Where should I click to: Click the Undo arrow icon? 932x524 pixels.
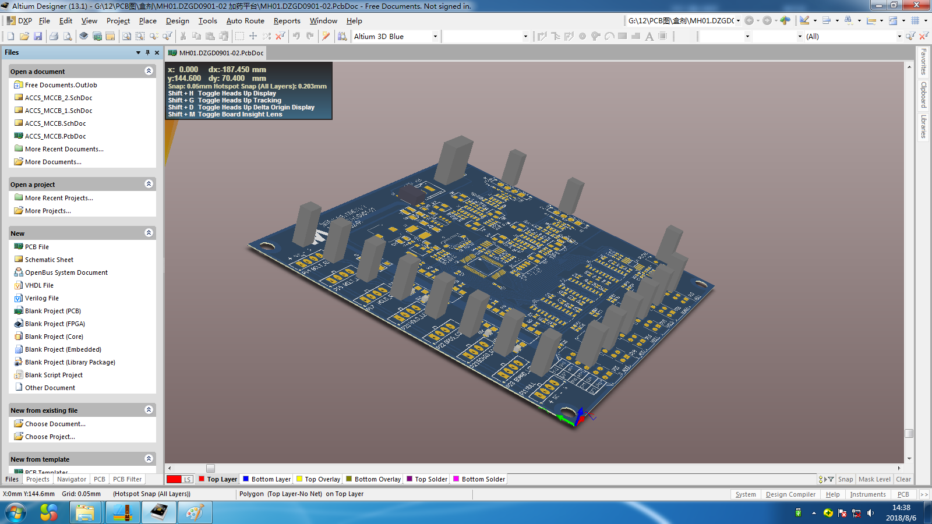tap(296, 36)
